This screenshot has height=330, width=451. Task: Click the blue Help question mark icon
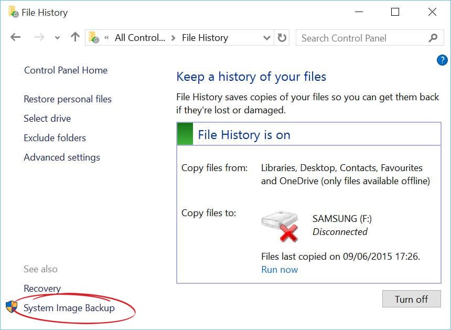coord(442,60)
